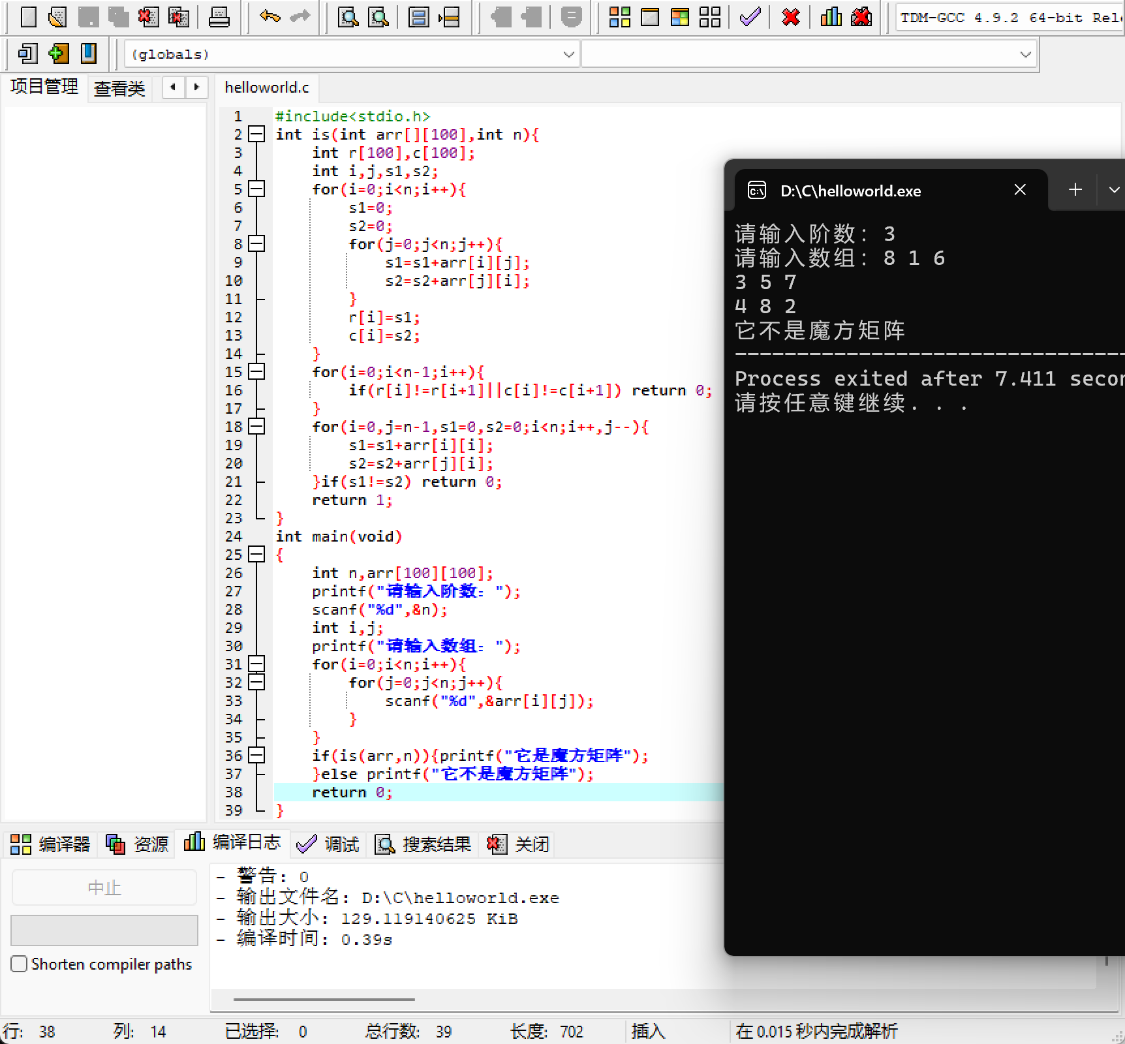Click the 关闭 tab in bottom panel
The height and width of the screenshot is (1044, 1125).
coord(519,844)
